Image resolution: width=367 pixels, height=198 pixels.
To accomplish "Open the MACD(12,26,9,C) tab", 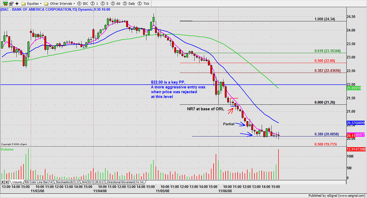I will (x=94, y=182).
